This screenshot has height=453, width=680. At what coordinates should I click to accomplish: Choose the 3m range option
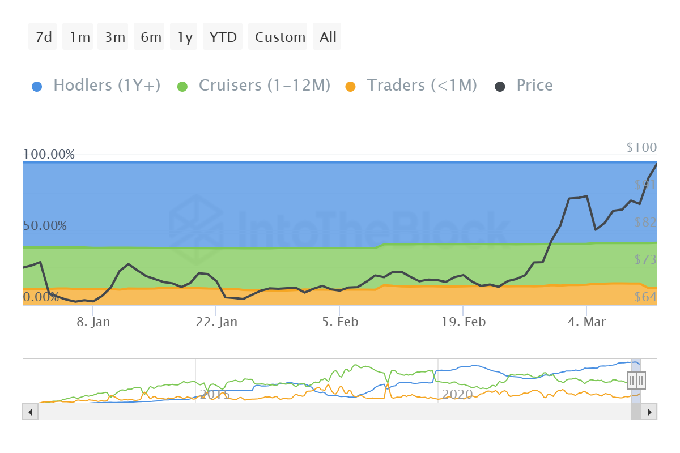pyautogui.click(x=114, y=37)
